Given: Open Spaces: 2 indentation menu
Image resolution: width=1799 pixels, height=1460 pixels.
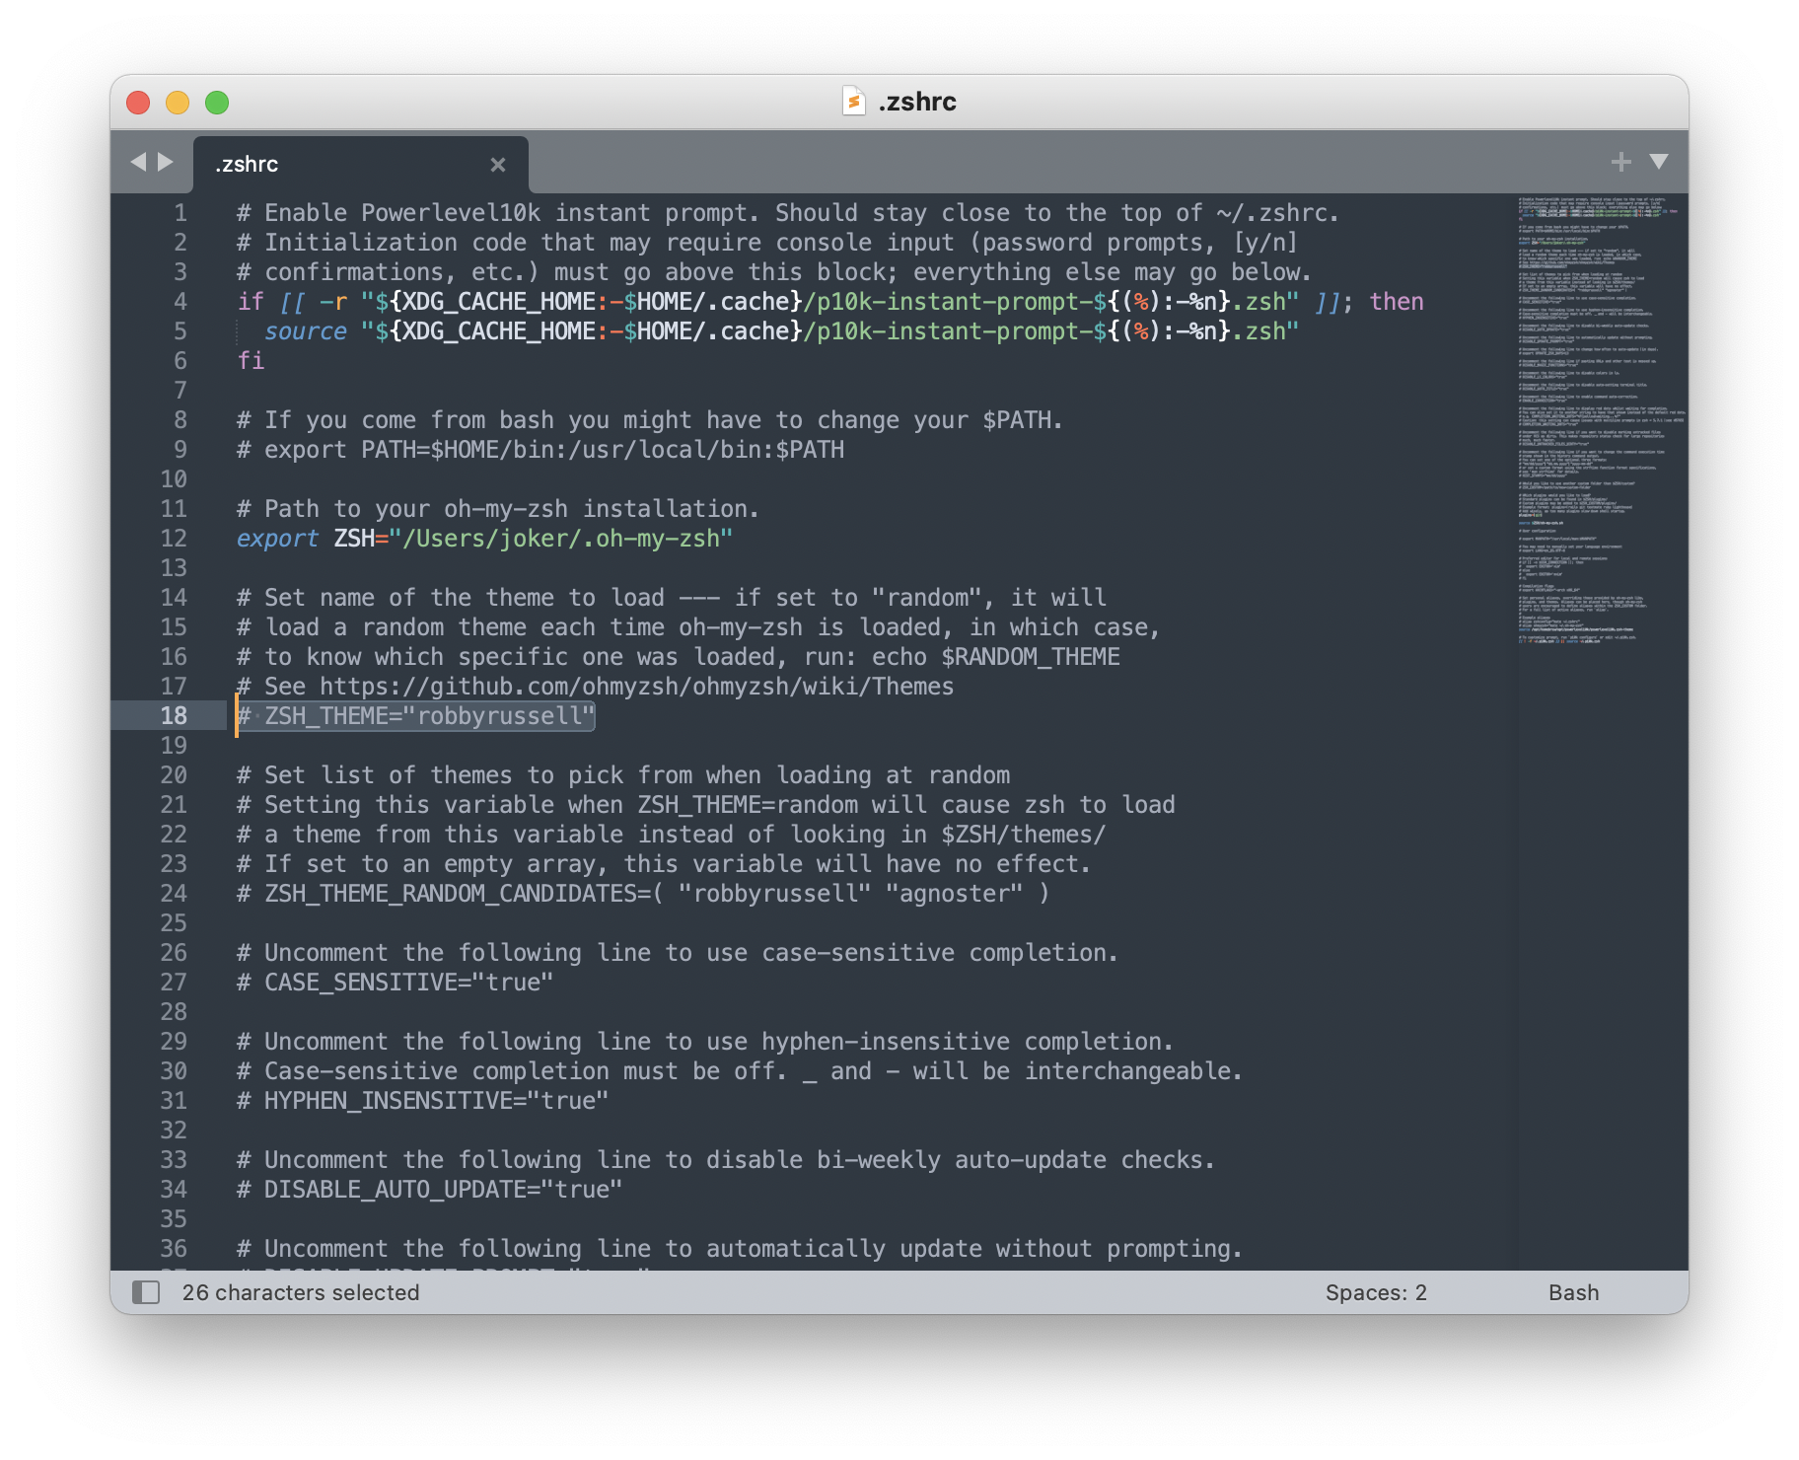Looking at the screenshot, I should (1376, 1292).
